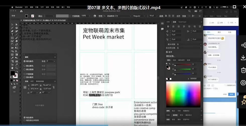This screenshot has height=126, width=246.
Task: Select the Direct Selection tool
Action: (16, 24)
